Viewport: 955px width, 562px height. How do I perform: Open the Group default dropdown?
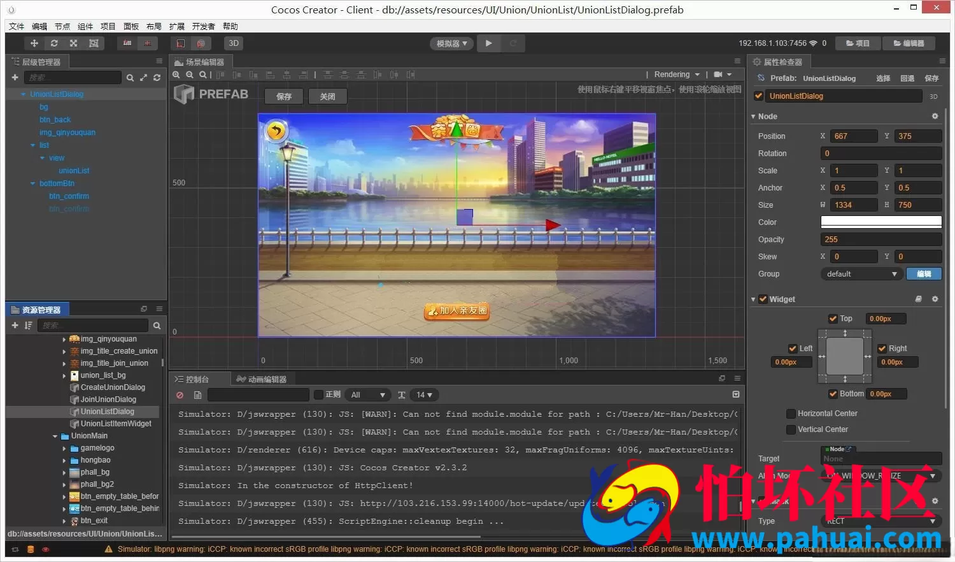(x=861, y=274)
